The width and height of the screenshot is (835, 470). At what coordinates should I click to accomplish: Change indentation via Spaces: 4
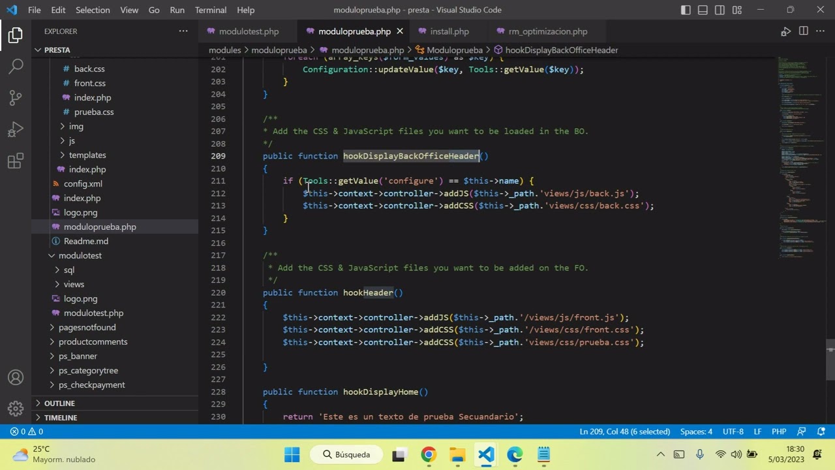coord(696,431)
